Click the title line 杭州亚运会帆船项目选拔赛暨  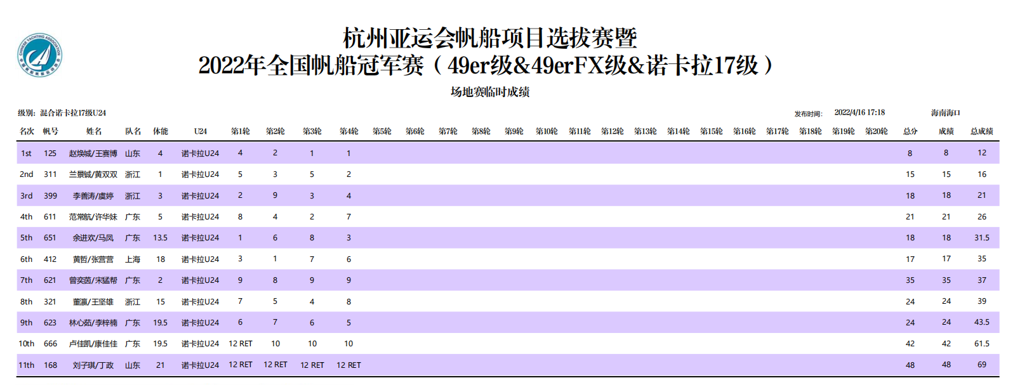click(489, 38)
